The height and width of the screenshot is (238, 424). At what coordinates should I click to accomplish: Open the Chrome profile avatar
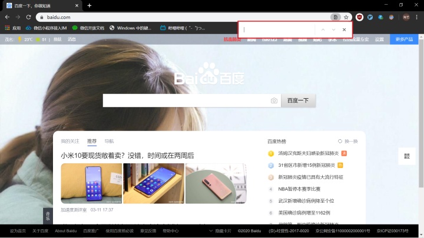pyautogui.click(x=406, y=17)
